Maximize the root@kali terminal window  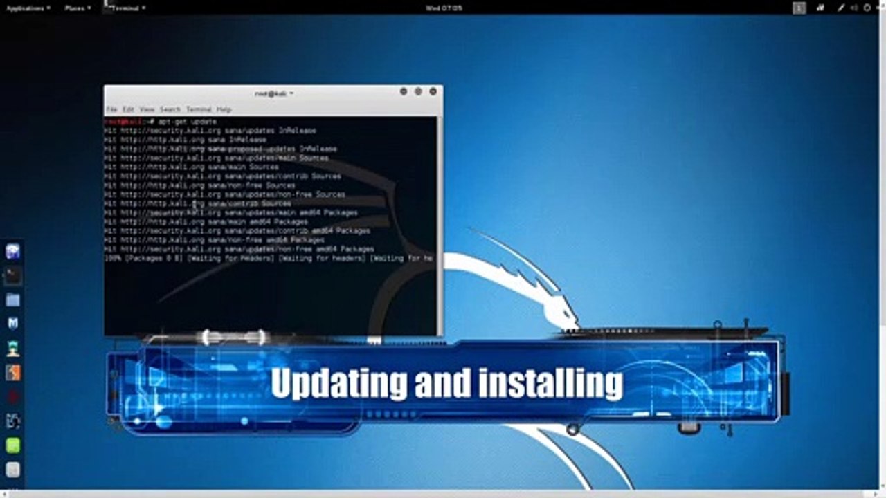click(x=418, y=91)
